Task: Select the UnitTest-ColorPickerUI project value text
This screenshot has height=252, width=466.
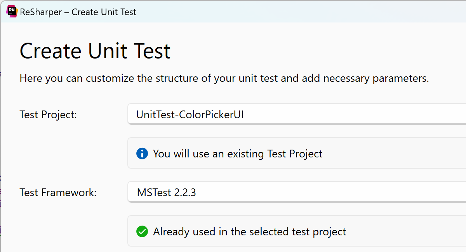Action: (x=190, y=115)
